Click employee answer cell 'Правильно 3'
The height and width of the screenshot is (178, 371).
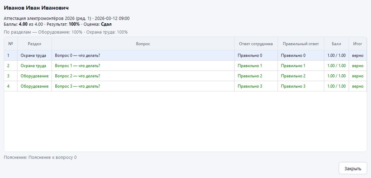point(256,86)
